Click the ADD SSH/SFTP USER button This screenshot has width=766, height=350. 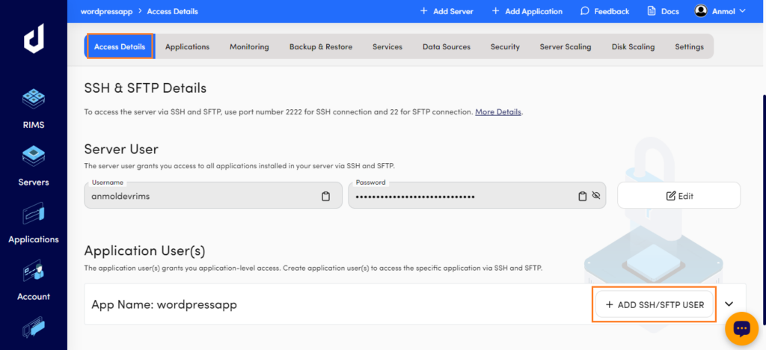tap(654, 304)
